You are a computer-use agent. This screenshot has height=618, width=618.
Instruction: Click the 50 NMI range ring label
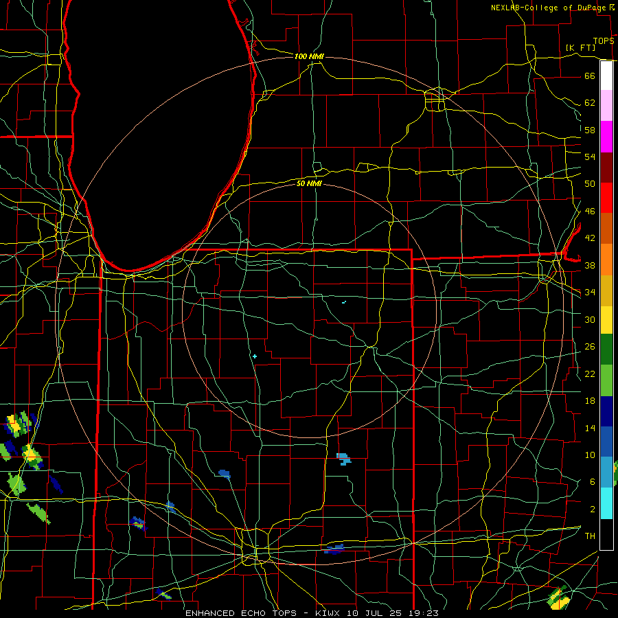[x=309, y=183]
